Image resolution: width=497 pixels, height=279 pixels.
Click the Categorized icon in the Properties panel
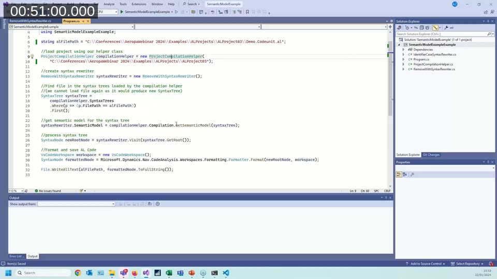click(399, 174)
